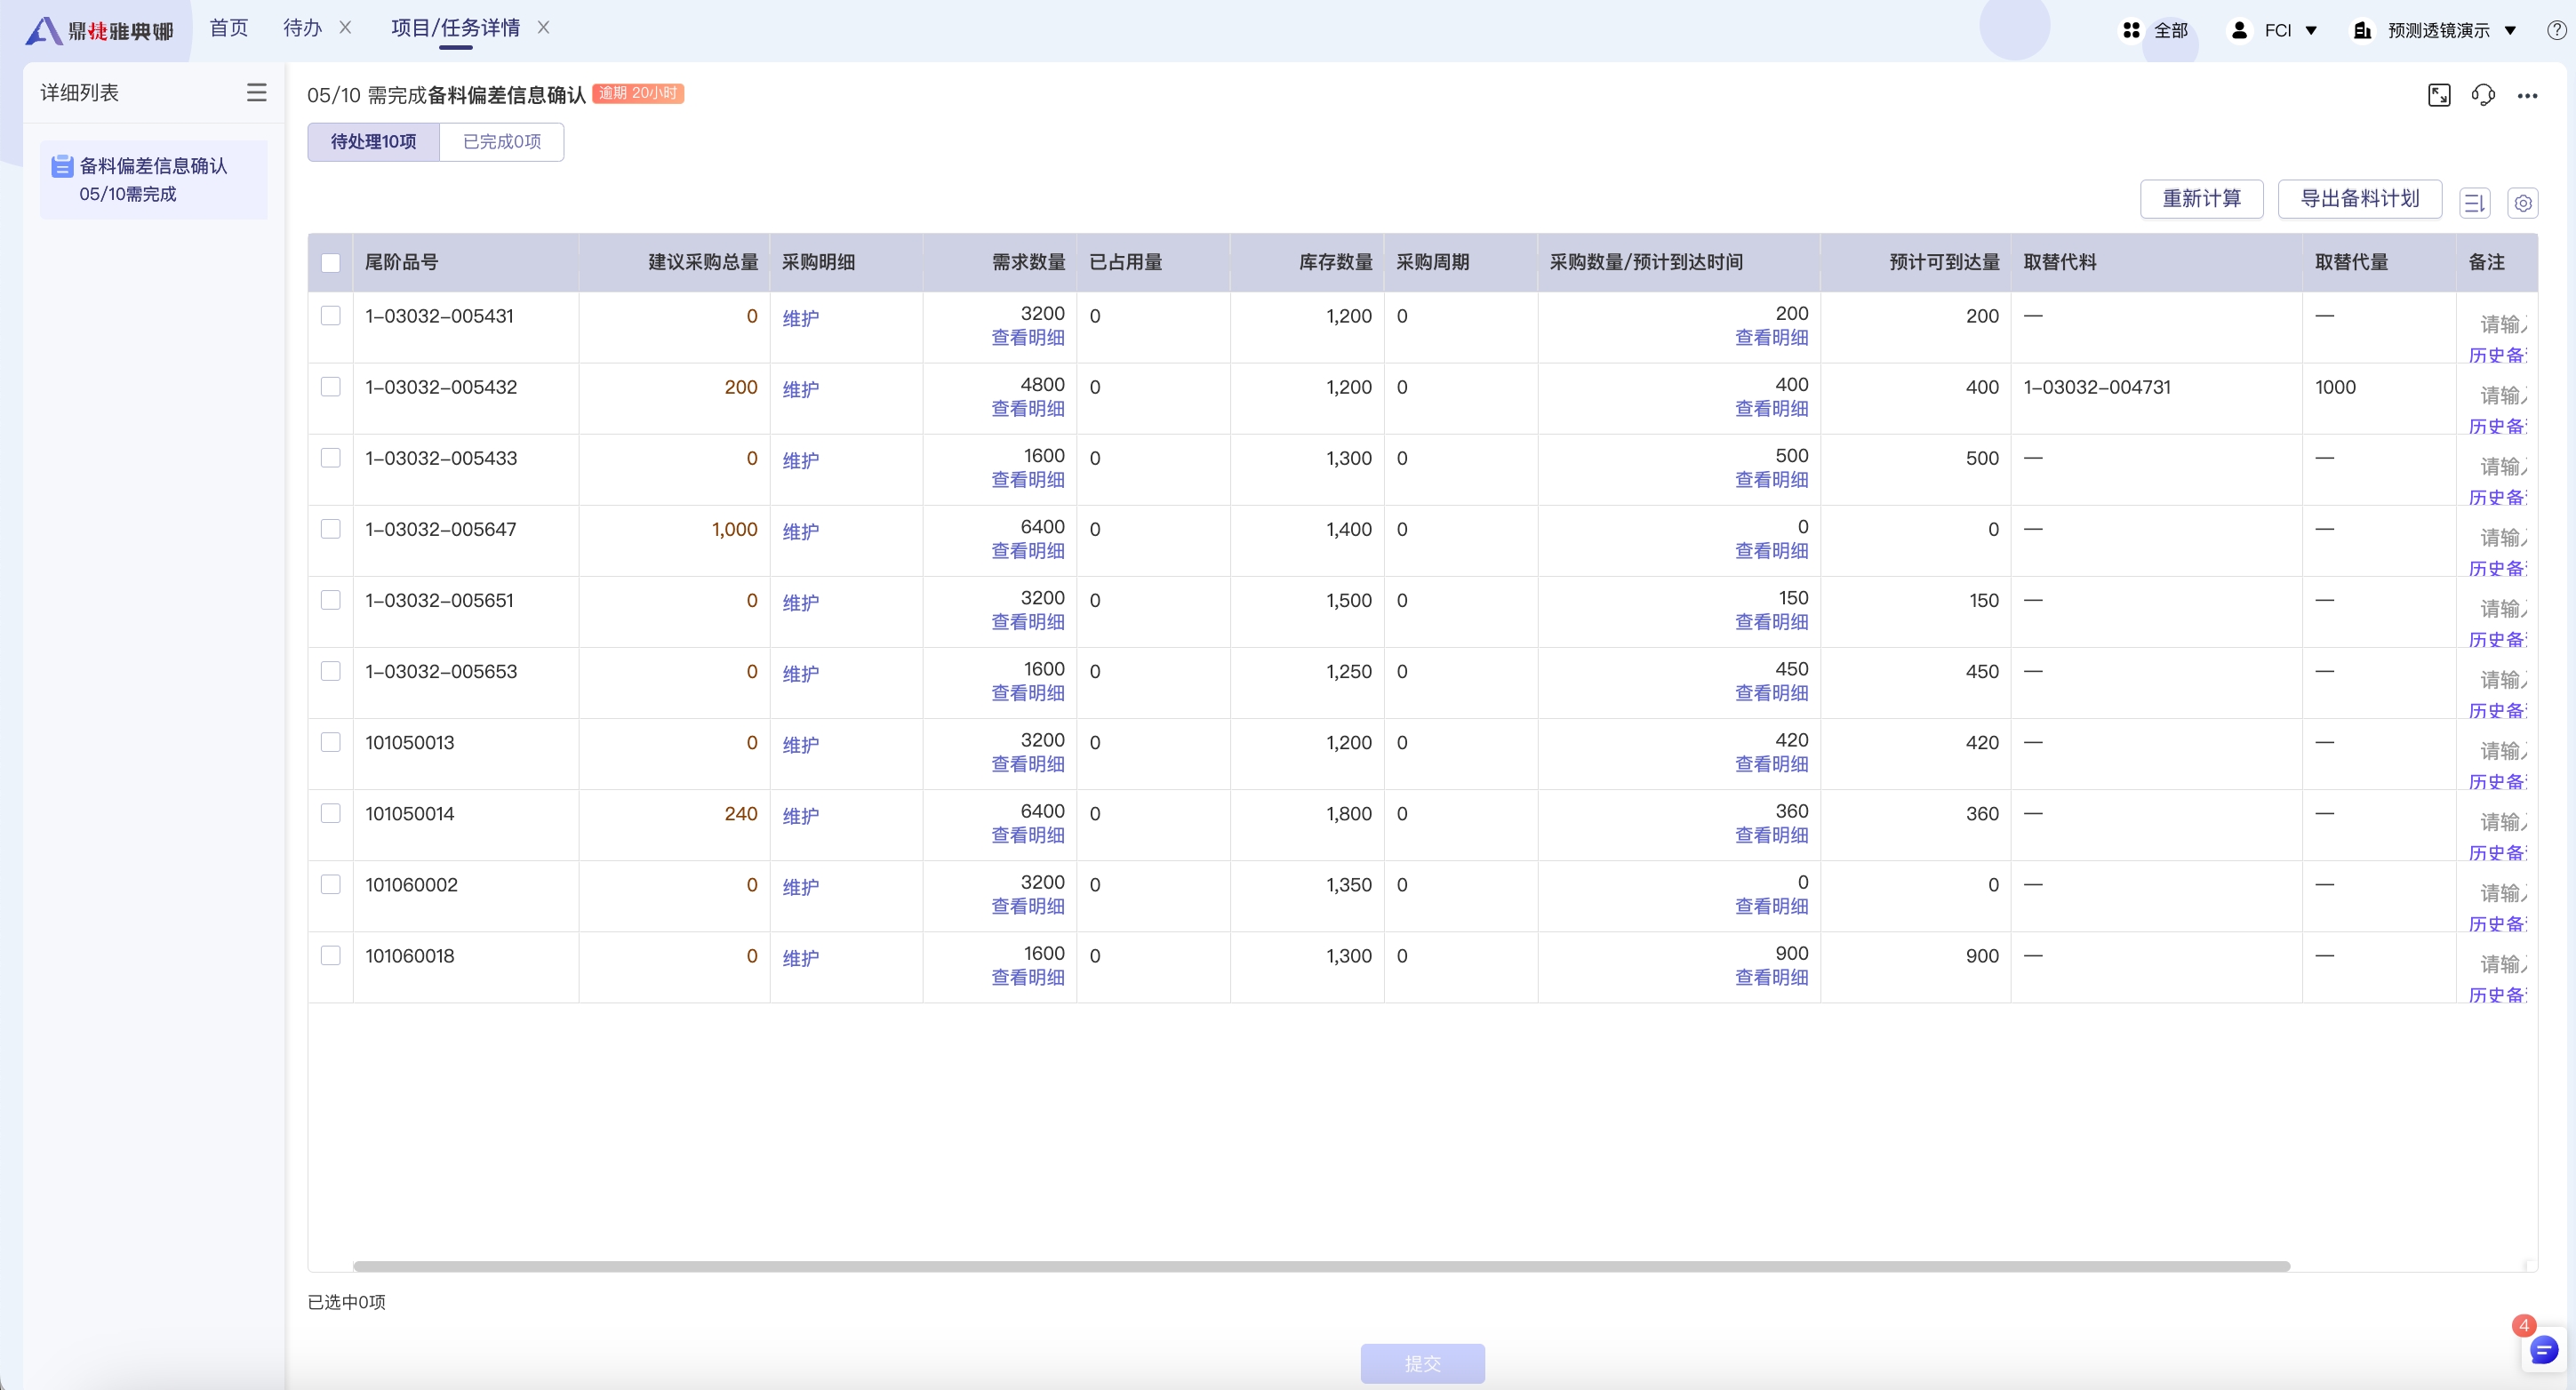Check the row for 1-03032-005432
This screenshot has height=1390, width=2576.
click(330, 387)
